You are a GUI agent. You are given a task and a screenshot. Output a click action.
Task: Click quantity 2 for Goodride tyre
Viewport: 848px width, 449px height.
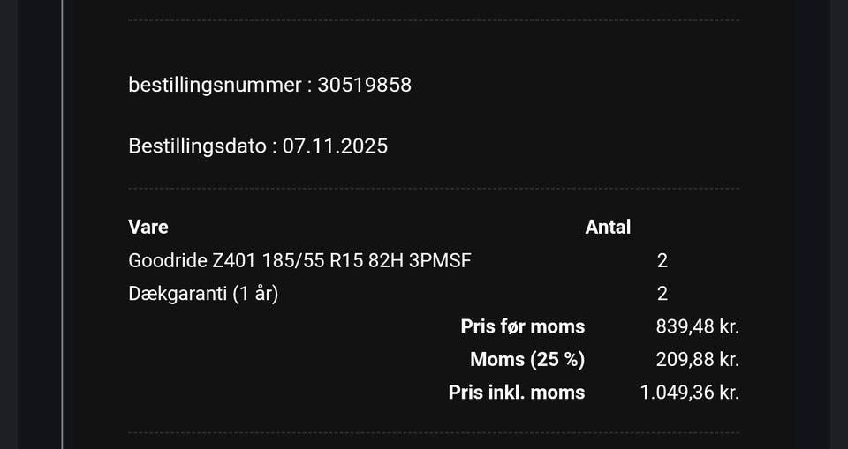coord(662,260)
